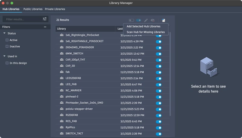Click the filter settings sliders icon
242x138 pixels.
point(45,19)
